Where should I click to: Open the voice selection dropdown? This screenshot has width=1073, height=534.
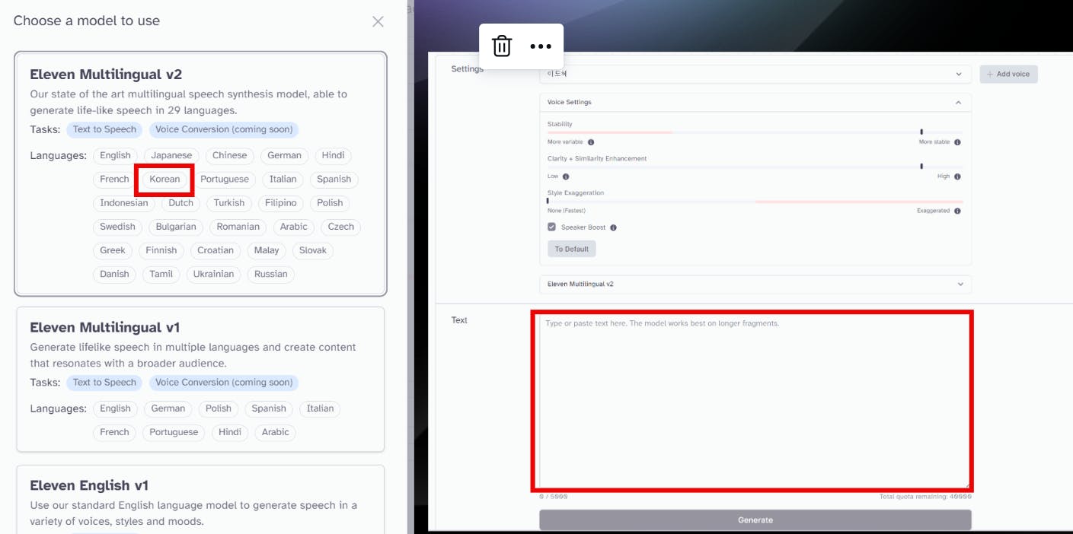click(x=755, y=74)
